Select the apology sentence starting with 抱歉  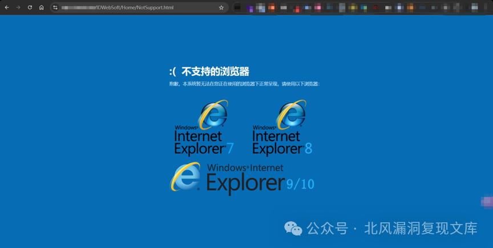click(x=245, y=84)
